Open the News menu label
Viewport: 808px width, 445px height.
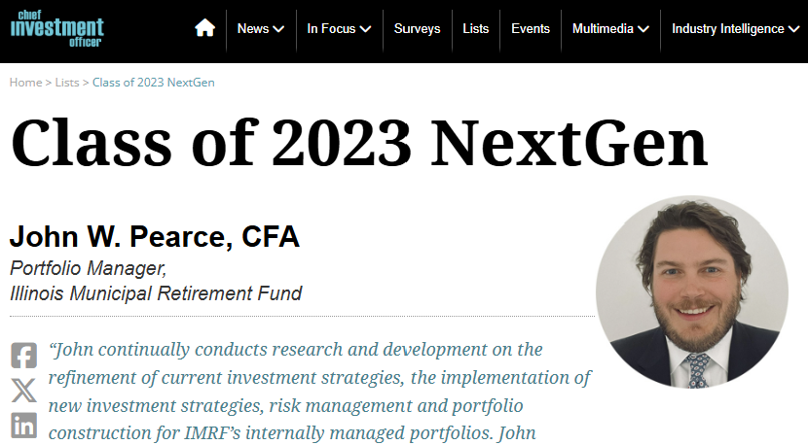(x=253, y=29)
